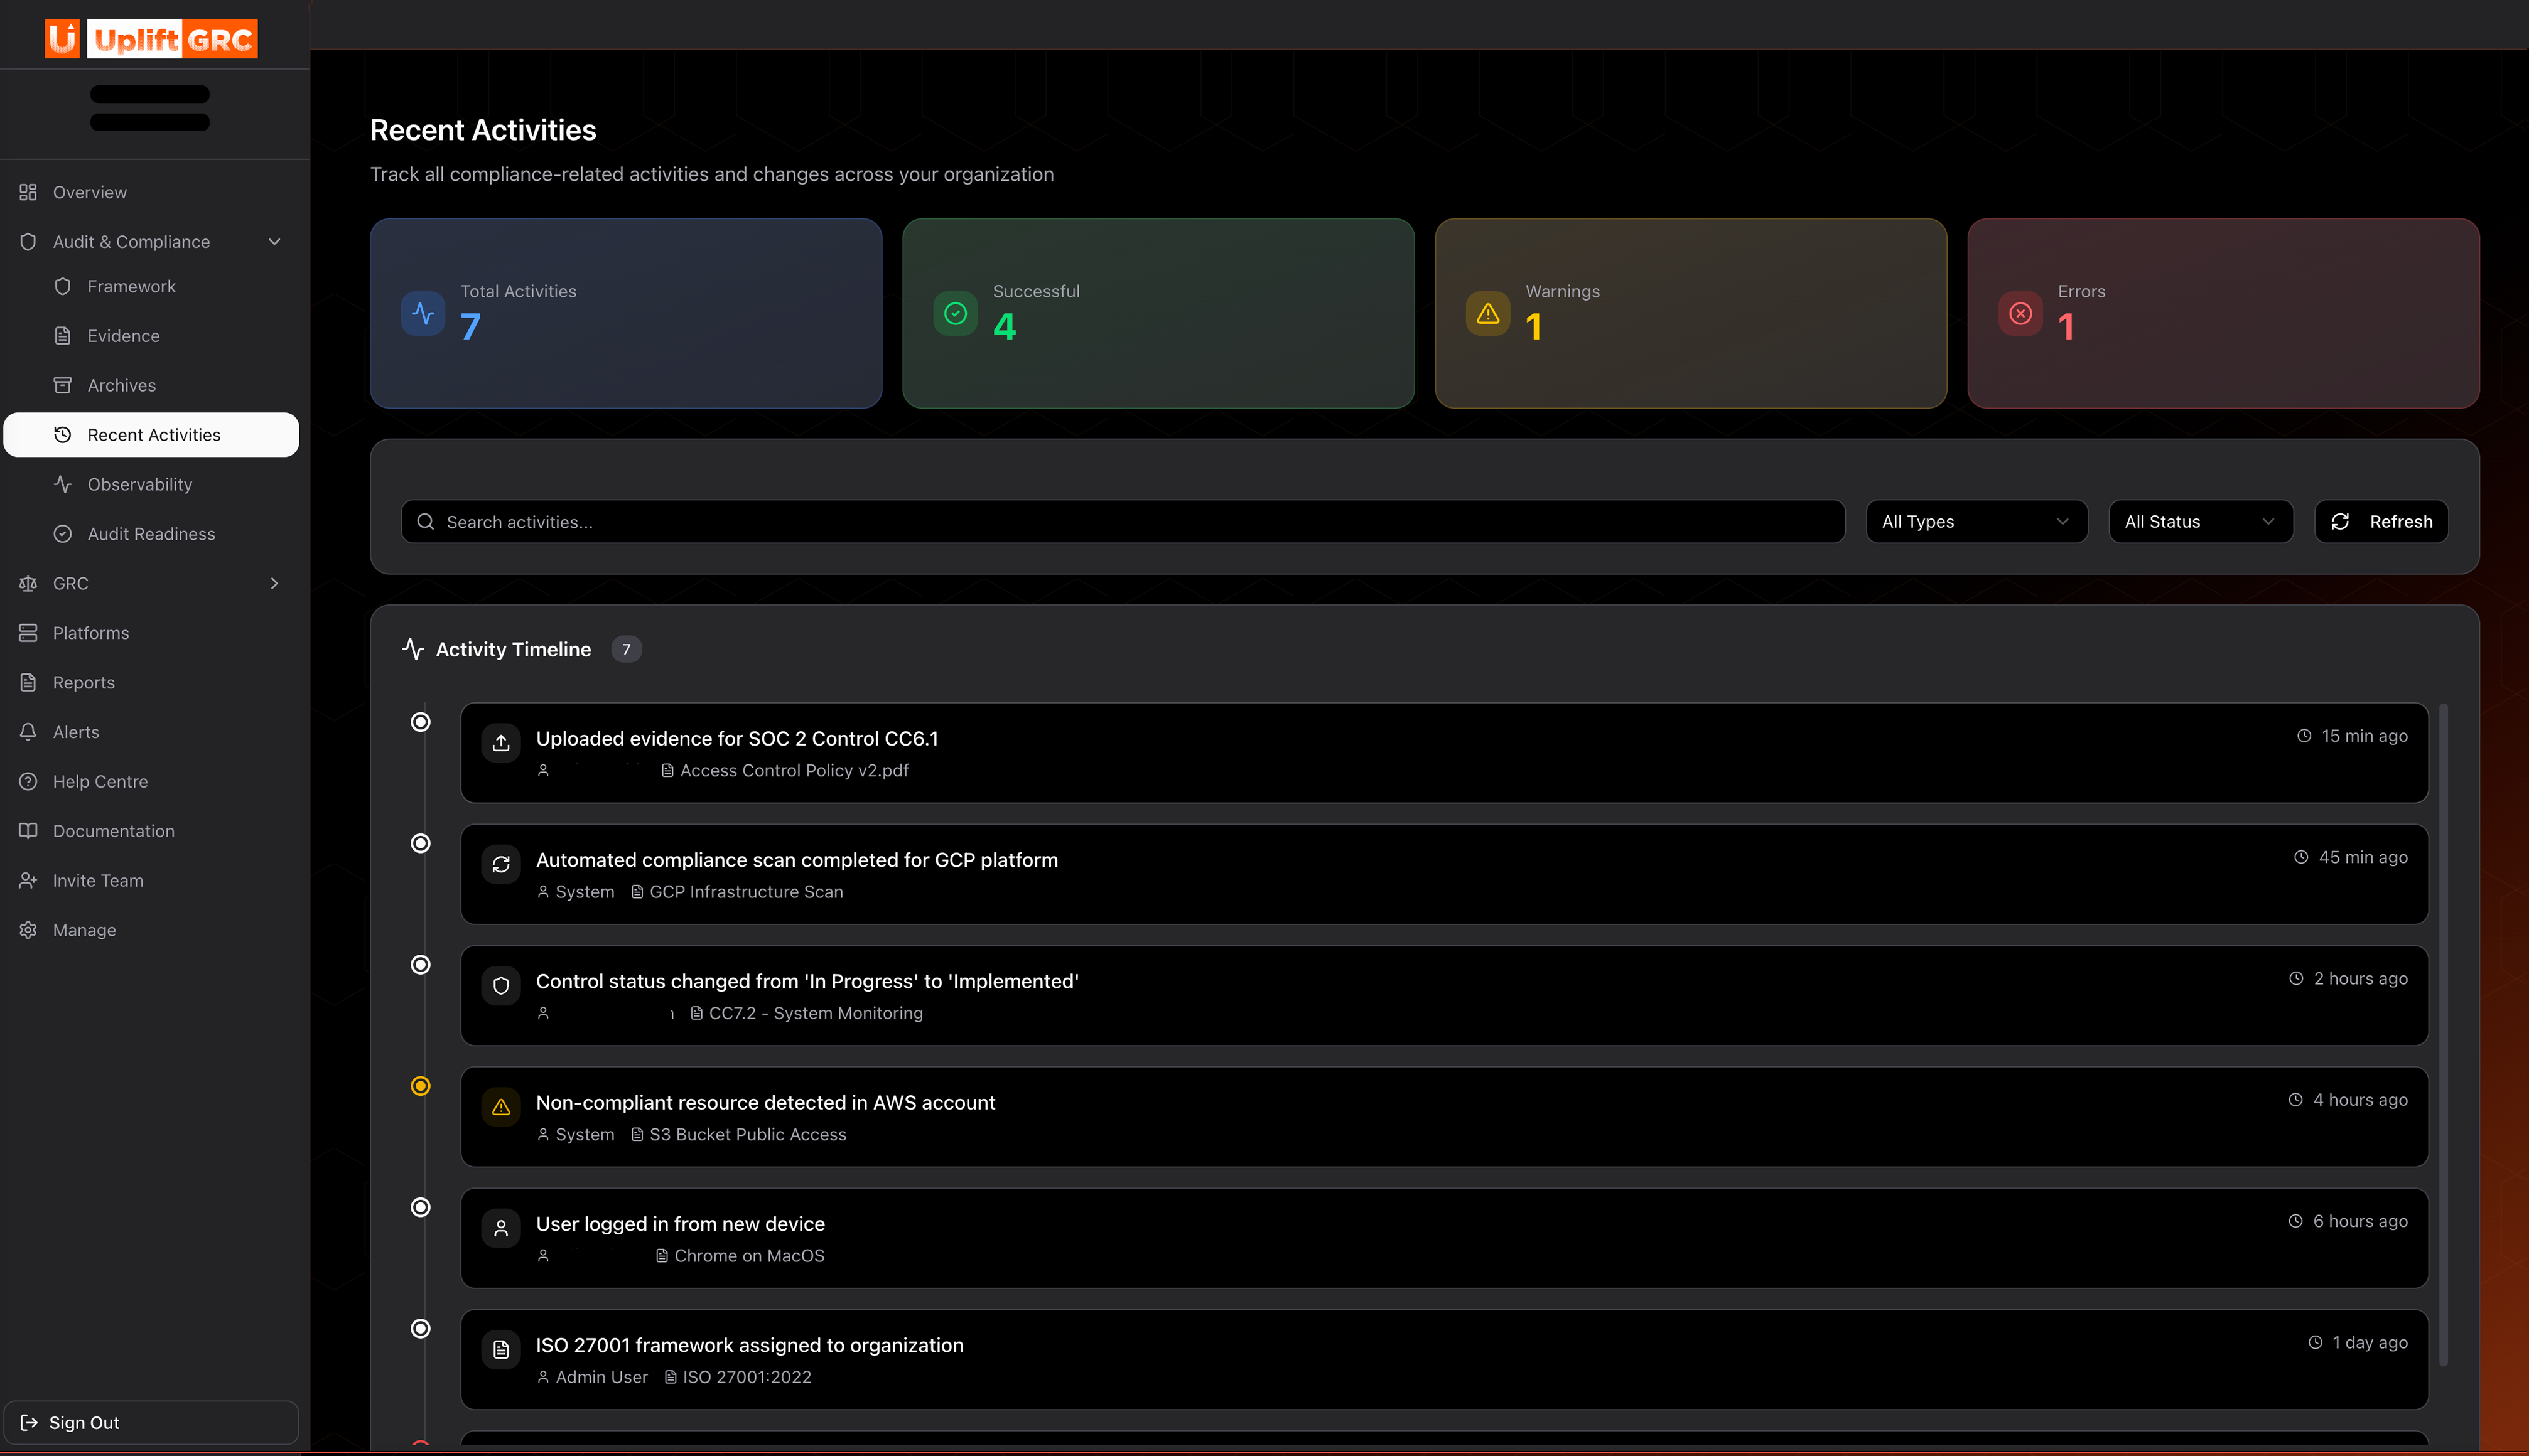
Task: Click user icon on new device login activity
Action: [x=501, y=1228]
